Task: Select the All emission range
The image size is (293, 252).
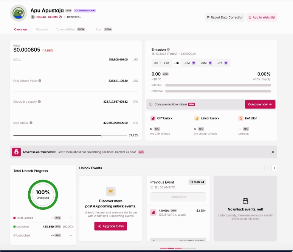Action: pos(156,63)
